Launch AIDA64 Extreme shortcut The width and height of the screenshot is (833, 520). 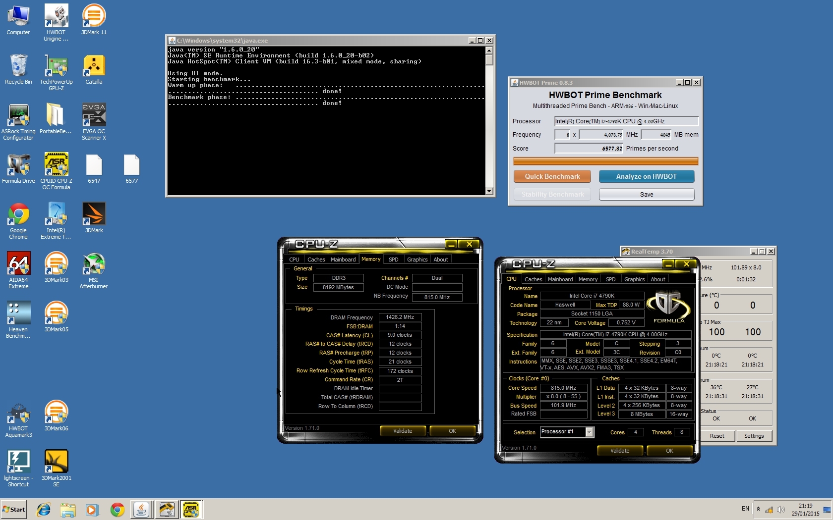tap(18, 271)
